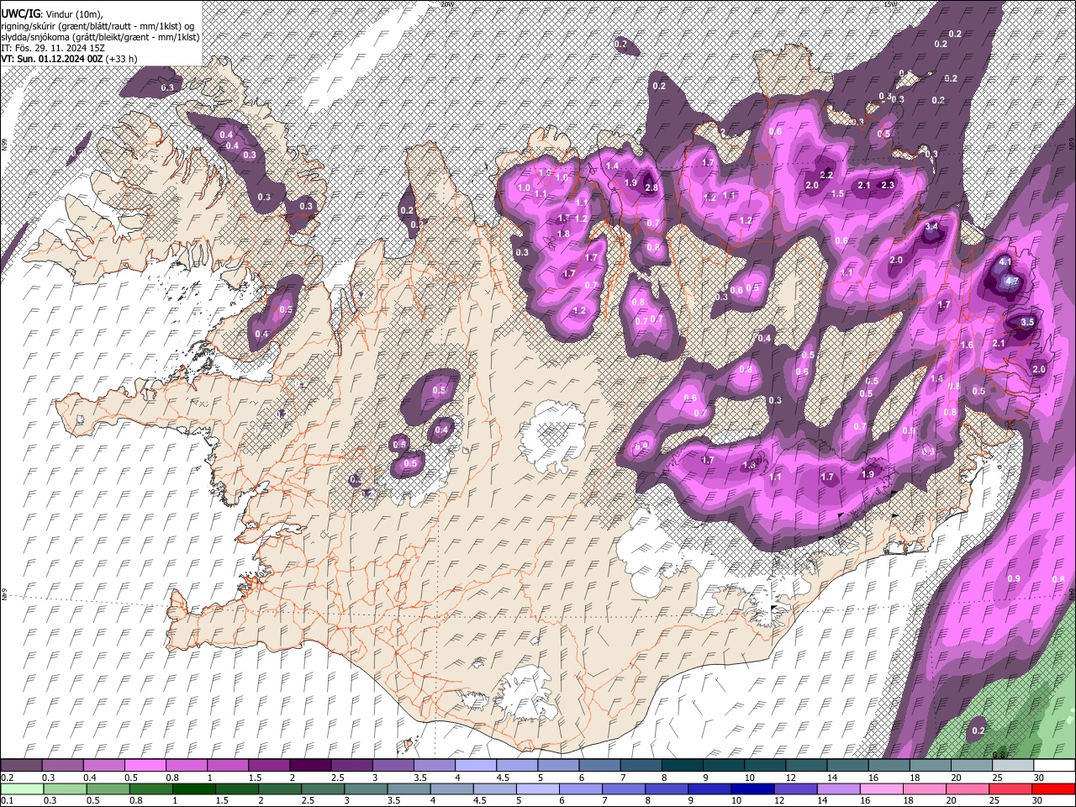Pick the lightest green 0.1 rain legend swatch
This screenshot has height=807, width=1076.
[x=21, y=789]
